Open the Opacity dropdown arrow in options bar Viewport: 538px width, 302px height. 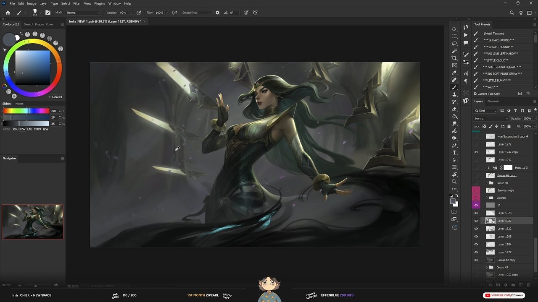[131, 13]
